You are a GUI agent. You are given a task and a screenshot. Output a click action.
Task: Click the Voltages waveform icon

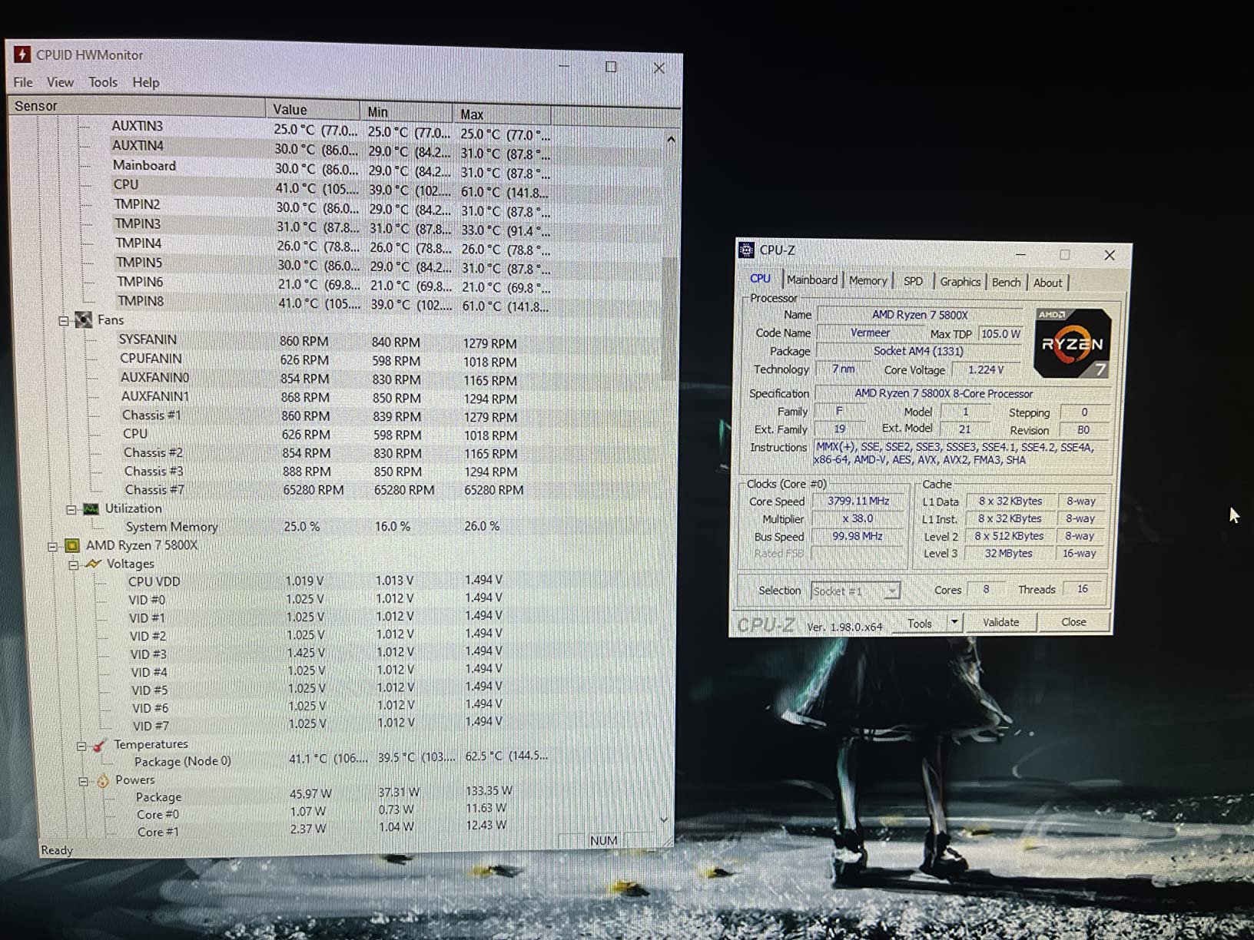(x=95, y=564)
